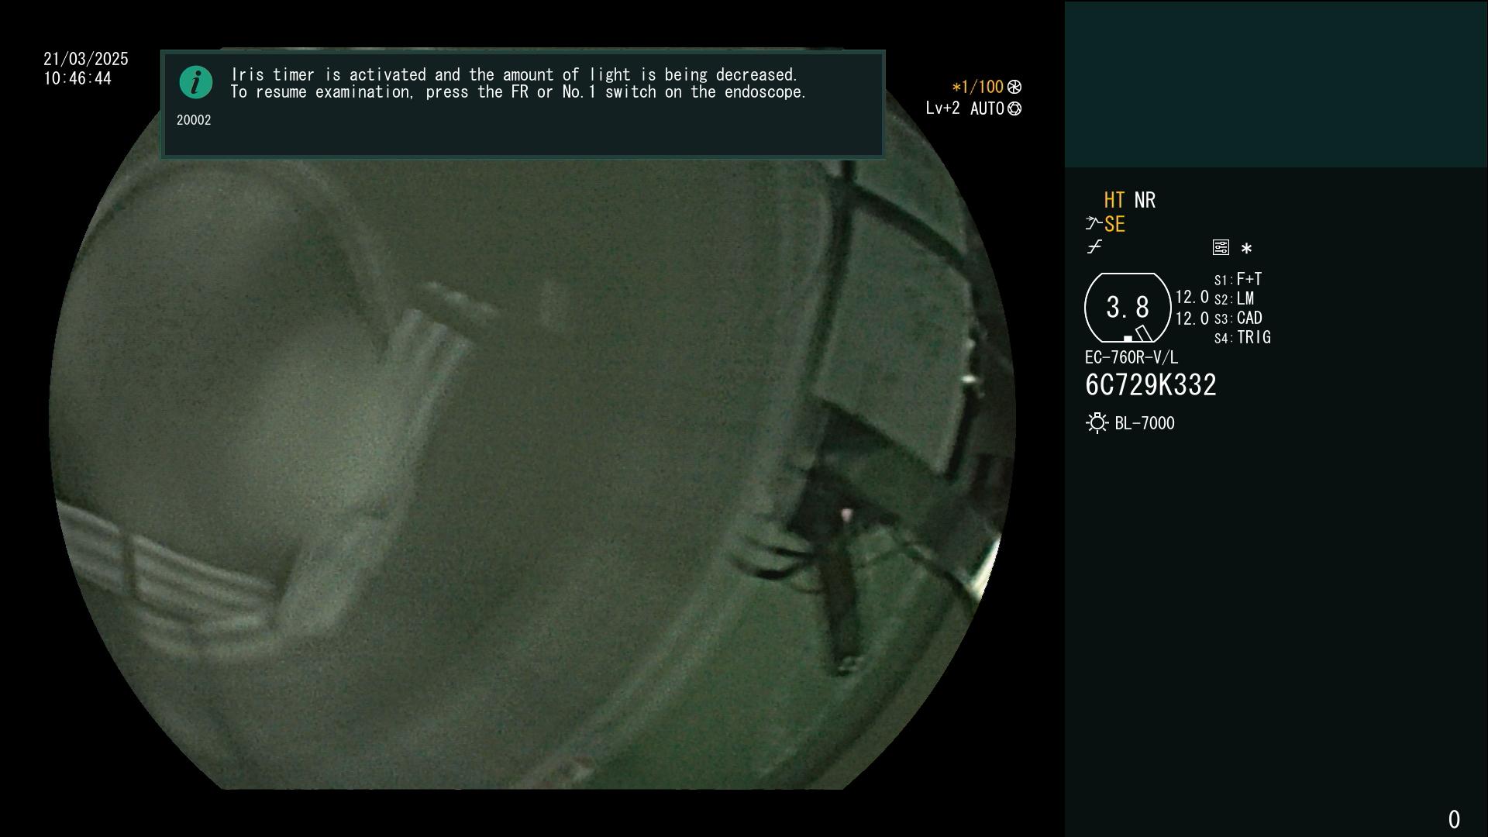Image resolution: width=1488 pixels, height=837 pixels.
Task: Click the S3: CAD switch assignment
Action: tap(1238, 318)
